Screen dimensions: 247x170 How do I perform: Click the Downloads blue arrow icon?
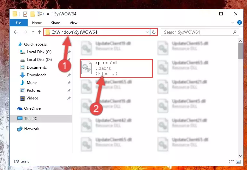22,75
